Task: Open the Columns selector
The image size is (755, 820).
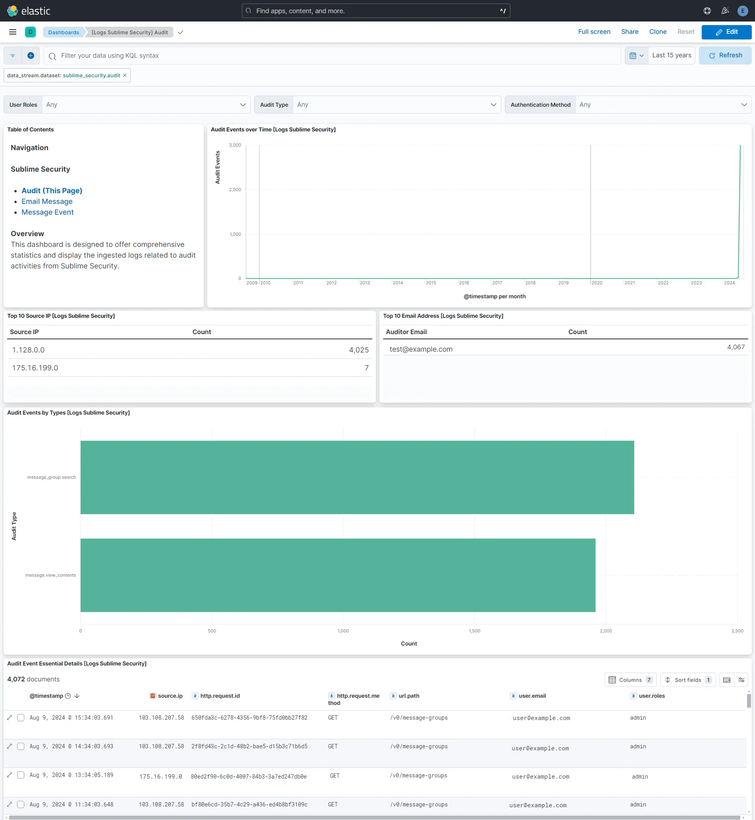Action: 630,680
